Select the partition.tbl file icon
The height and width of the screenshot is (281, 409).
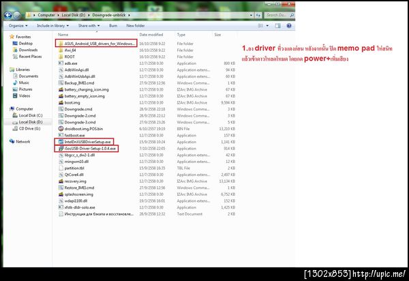pos(61,168)
